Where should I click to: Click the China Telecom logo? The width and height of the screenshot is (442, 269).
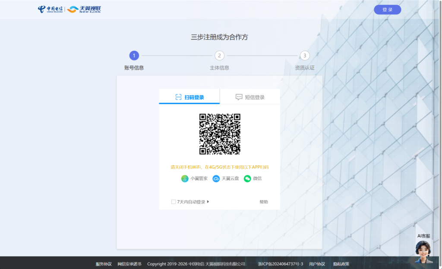point(50,9)
